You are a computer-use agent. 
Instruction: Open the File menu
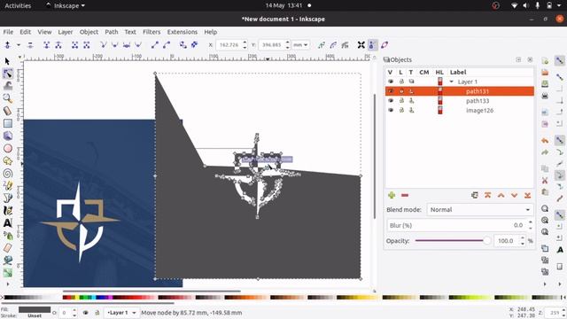(8, 32)
